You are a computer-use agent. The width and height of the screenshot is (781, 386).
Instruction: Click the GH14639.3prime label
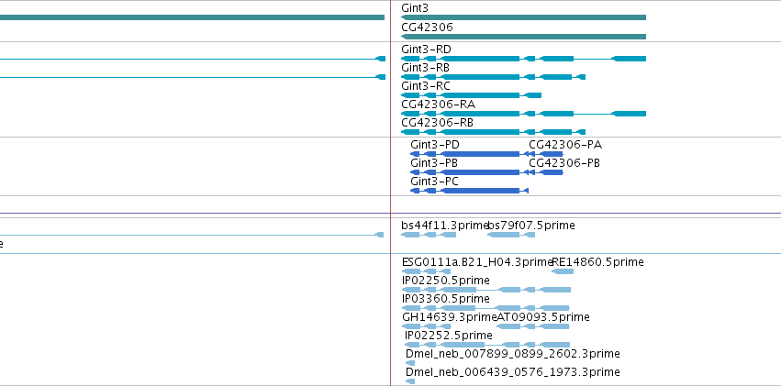click(x=450, y=317)
